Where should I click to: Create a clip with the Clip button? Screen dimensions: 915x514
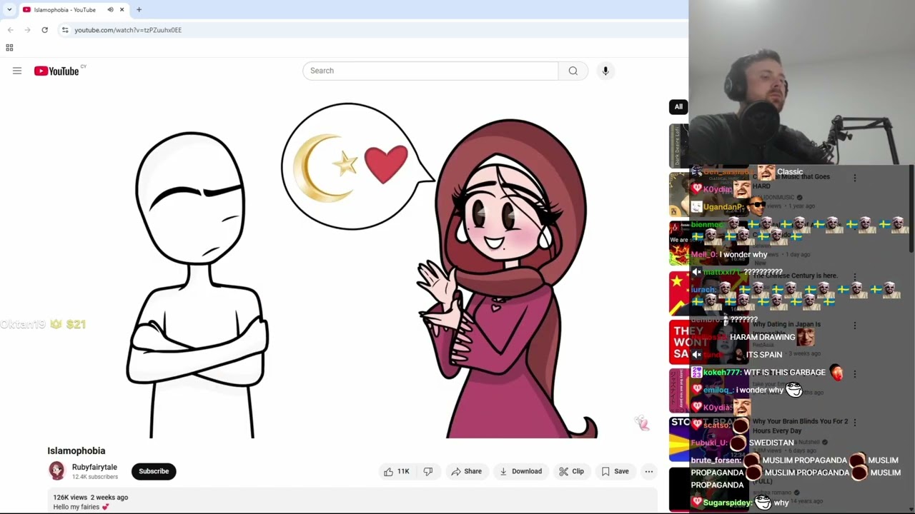pyautogui.click(x=571, y=471)
